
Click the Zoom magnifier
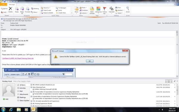point(128,10)
